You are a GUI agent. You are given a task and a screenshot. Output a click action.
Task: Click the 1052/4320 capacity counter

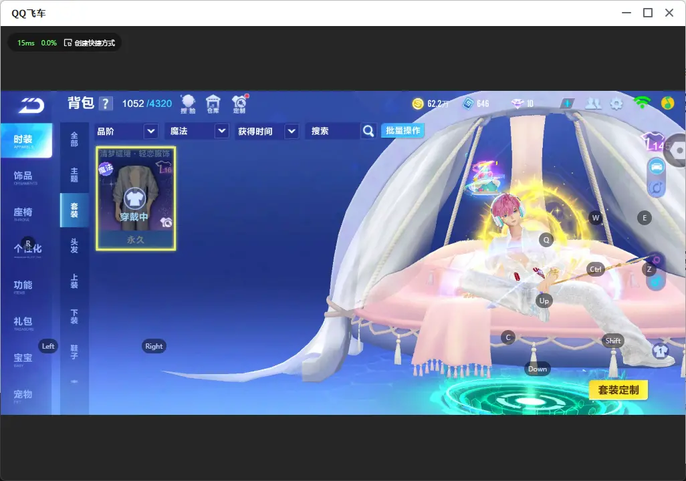pyautogui.click(x=147, y=104)
